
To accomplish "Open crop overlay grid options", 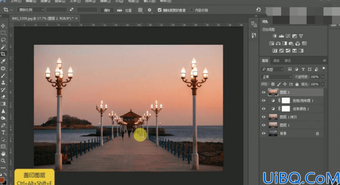I will [140, 10].
